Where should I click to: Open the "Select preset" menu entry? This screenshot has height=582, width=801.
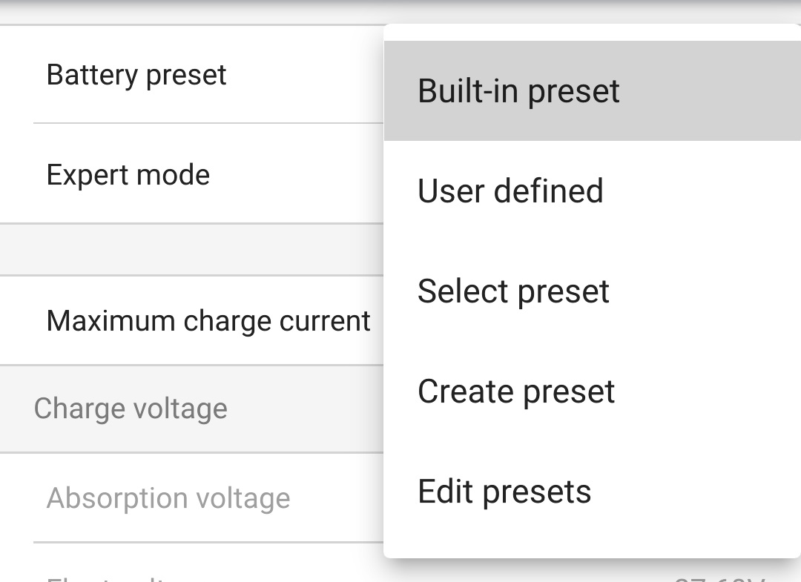[x=514, y=291]
